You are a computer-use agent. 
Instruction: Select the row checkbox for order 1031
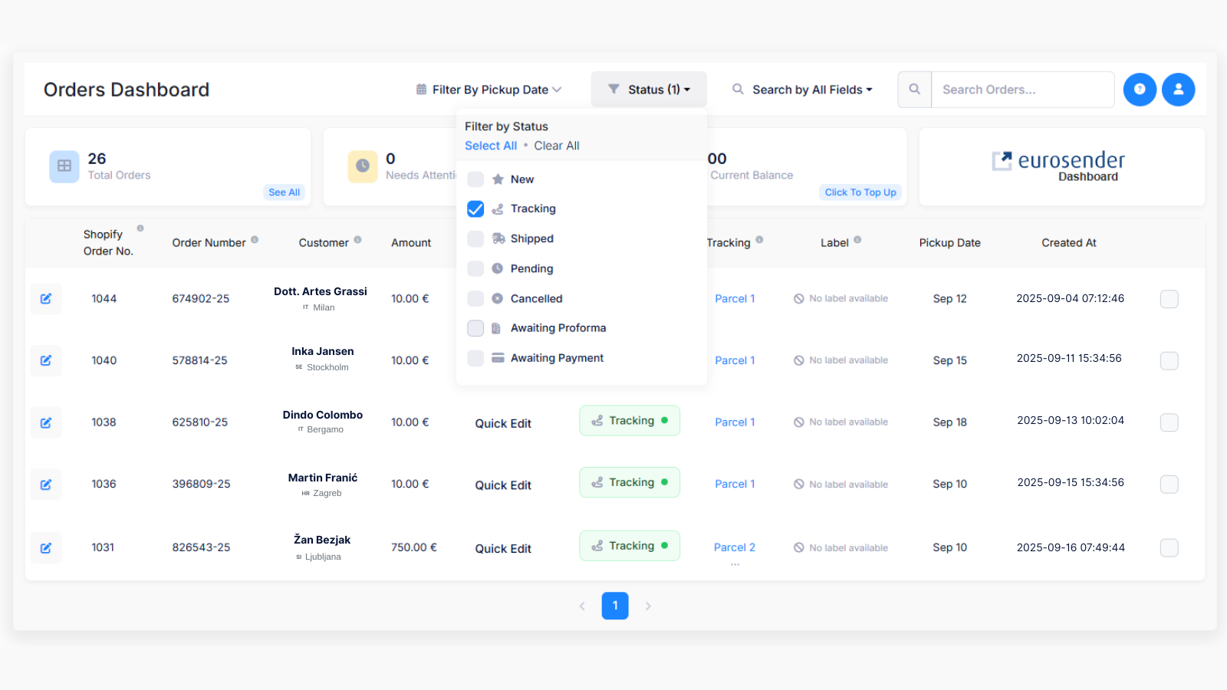click(1169, 547)
